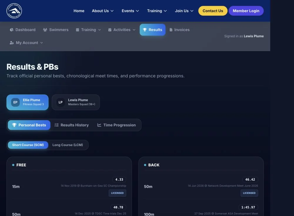
Task: Select Short Course (SCM) toggle
Action: 28,145
